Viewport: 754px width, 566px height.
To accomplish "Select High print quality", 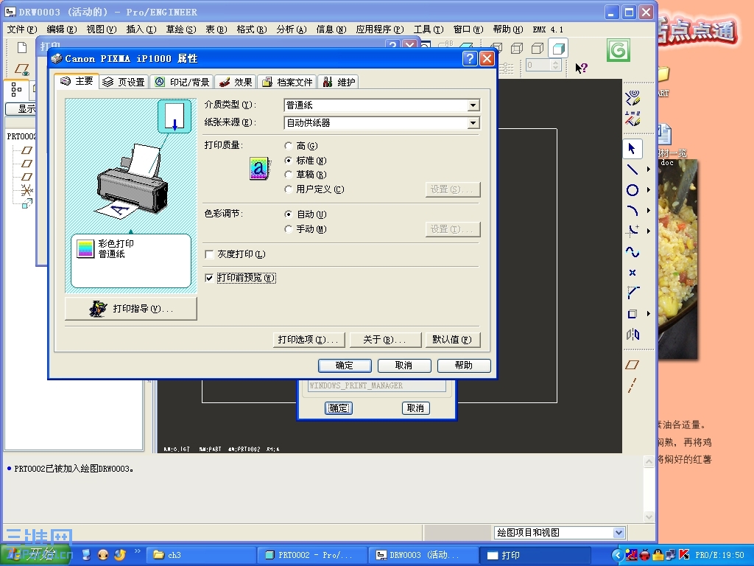I will click(288, 146).
